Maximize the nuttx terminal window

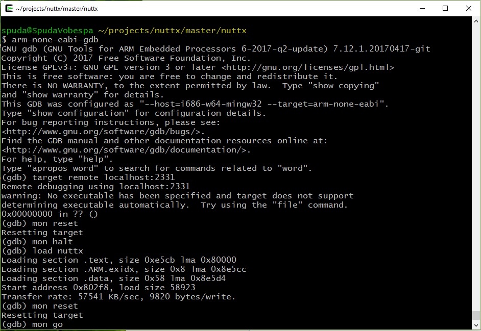pyautogui.click(x=445, y=8)
